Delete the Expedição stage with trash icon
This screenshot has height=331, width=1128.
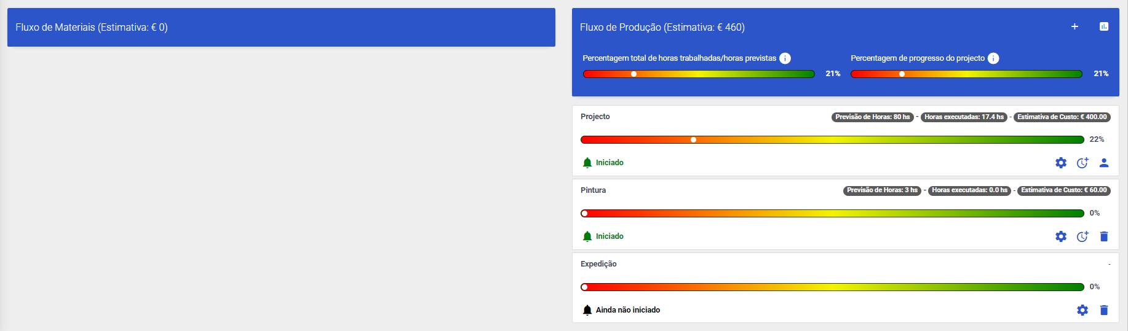point(1104,310)
